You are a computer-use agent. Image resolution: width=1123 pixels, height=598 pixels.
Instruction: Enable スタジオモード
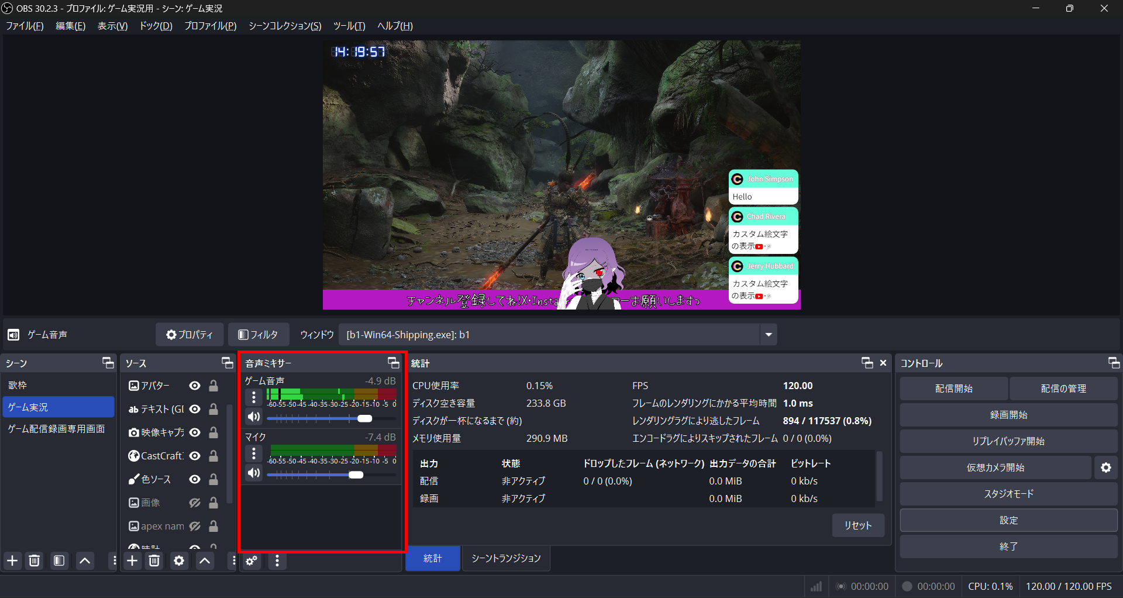click(1009, 494)
